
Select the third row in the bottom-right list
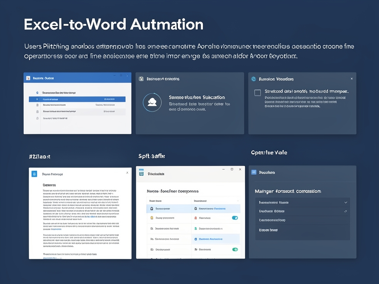click(x=303, y=220)
